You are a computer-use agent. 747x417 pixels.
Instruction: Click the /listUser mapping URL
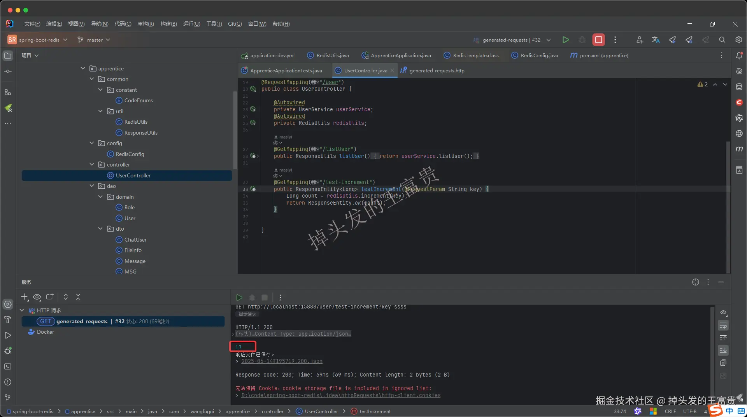pyautogui.click(x=338, y=149)
